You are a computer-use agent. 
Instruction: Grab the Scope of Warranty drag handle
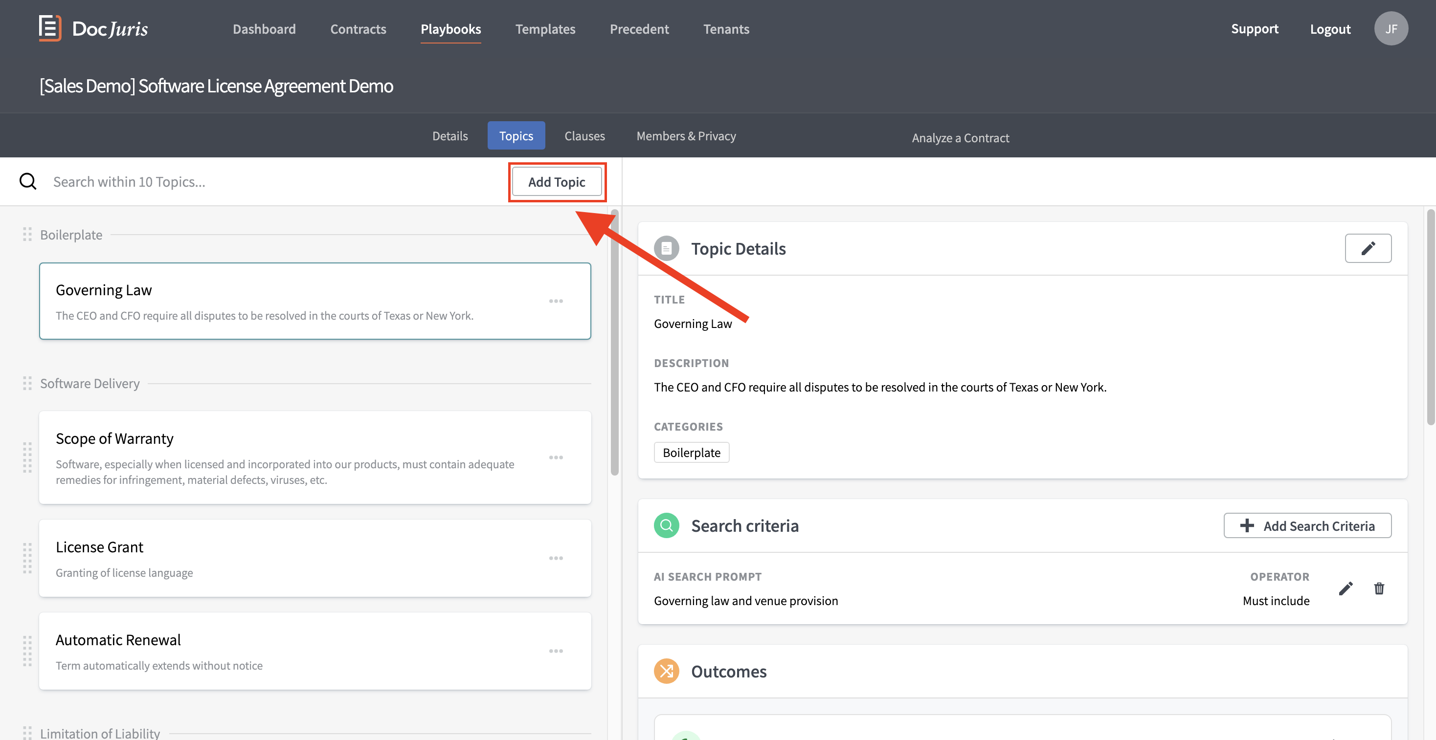(27, 457)
